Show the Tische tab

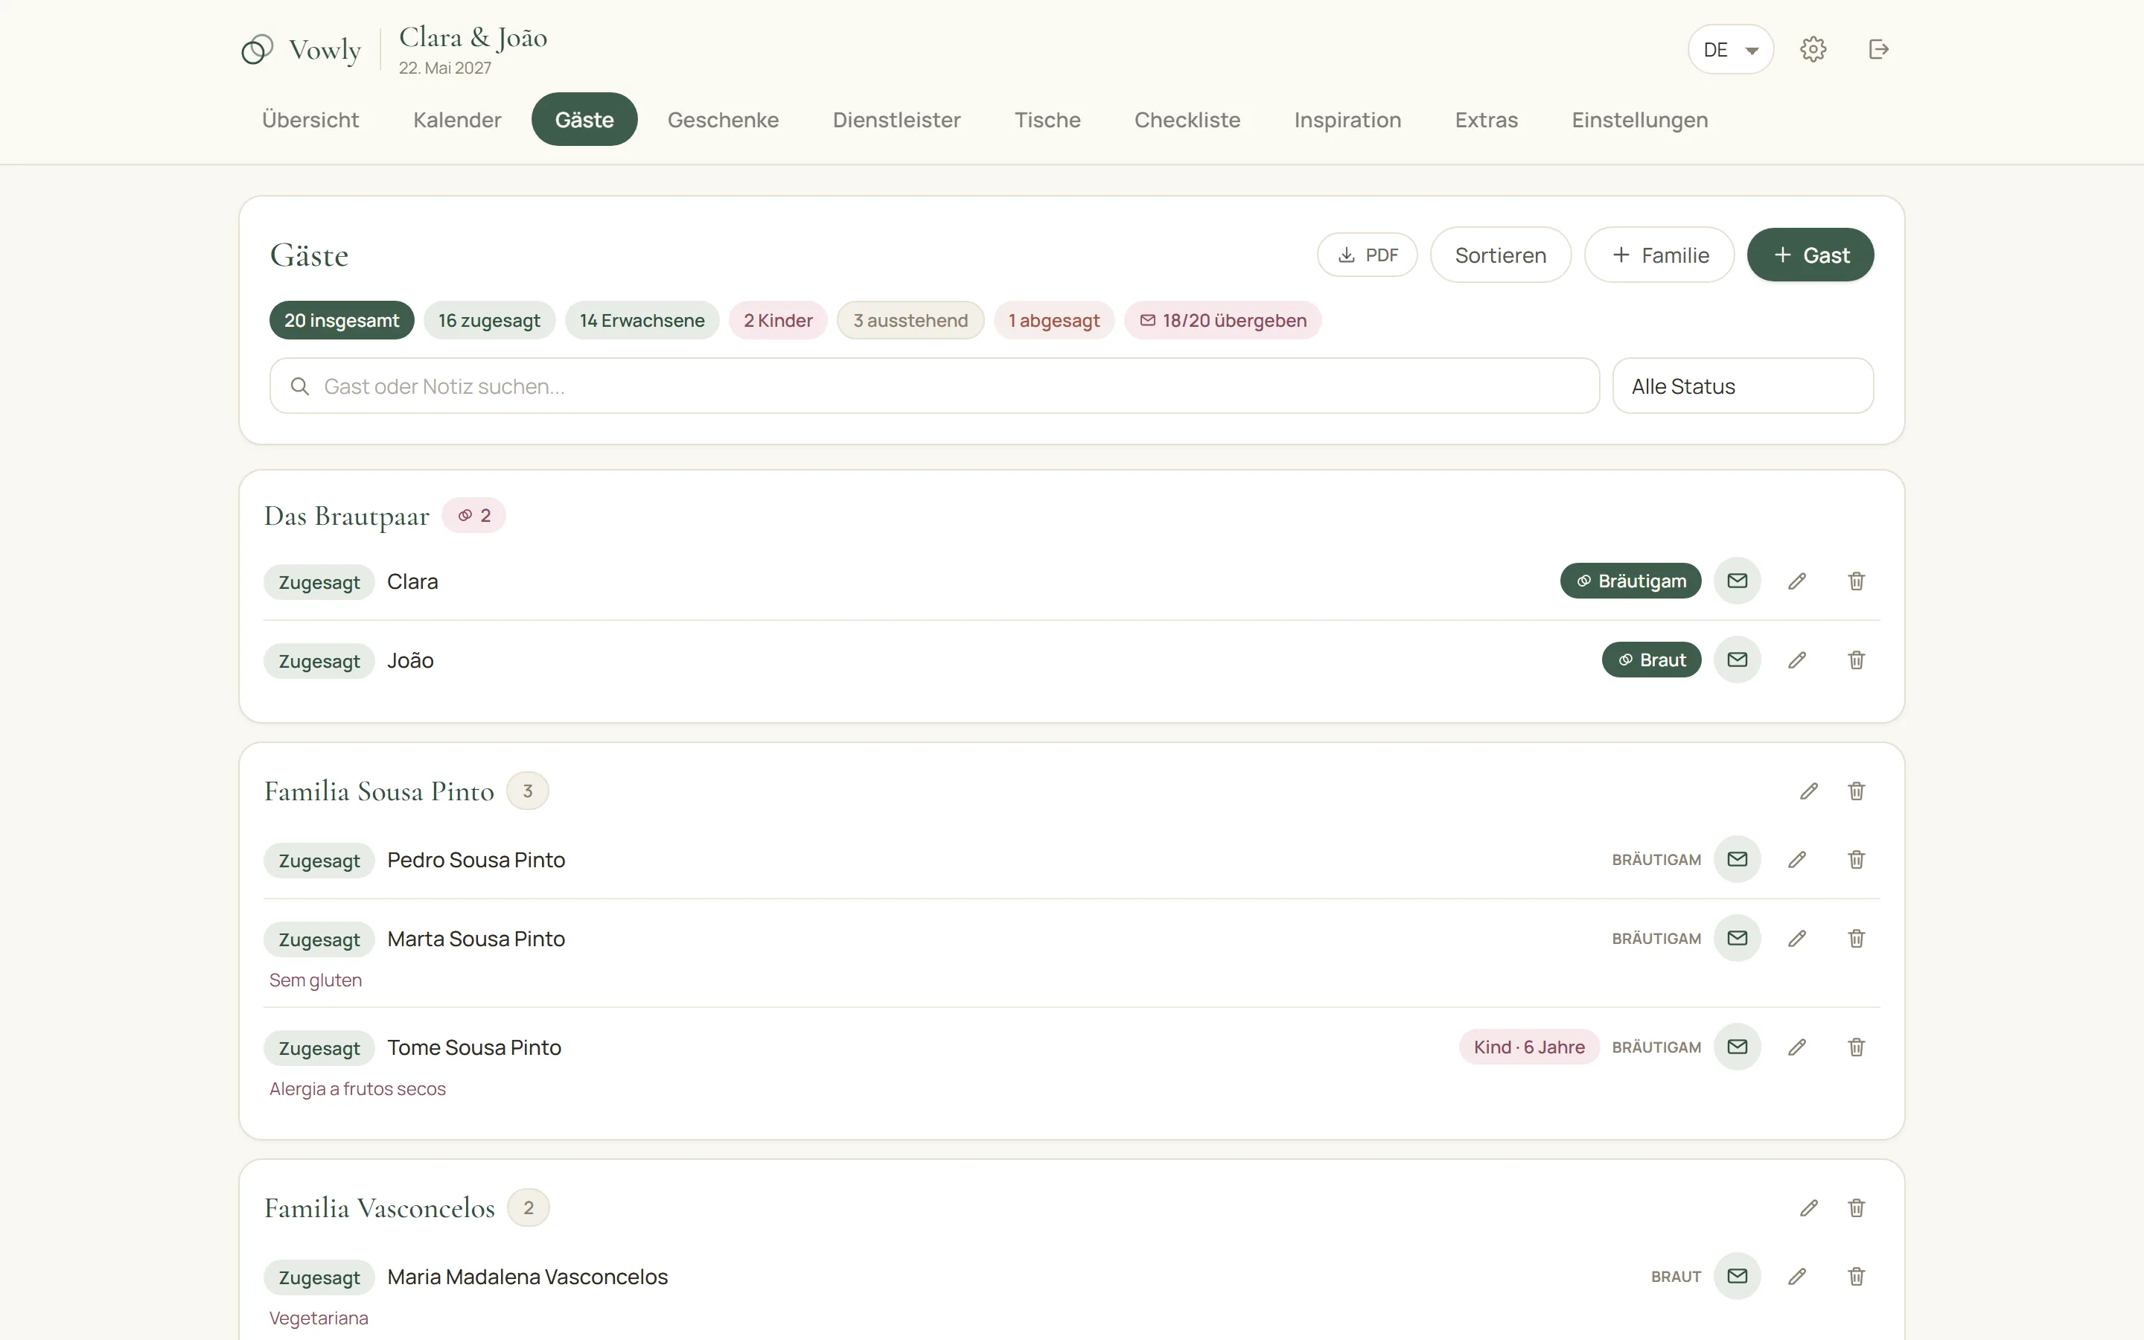[x=1047, y=120]
